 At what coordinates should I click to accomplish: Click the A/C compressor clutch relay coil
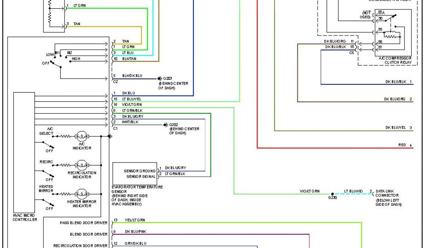392,36
